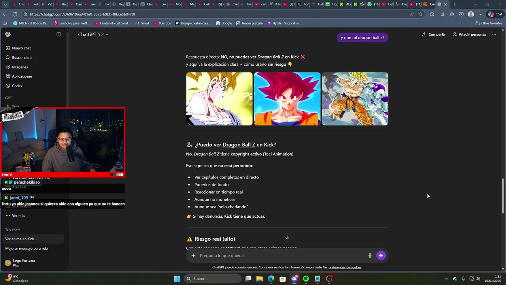Collapse the GPT sidebar section
The width and height of the screenshot is (506, 285).
point(8,98)
